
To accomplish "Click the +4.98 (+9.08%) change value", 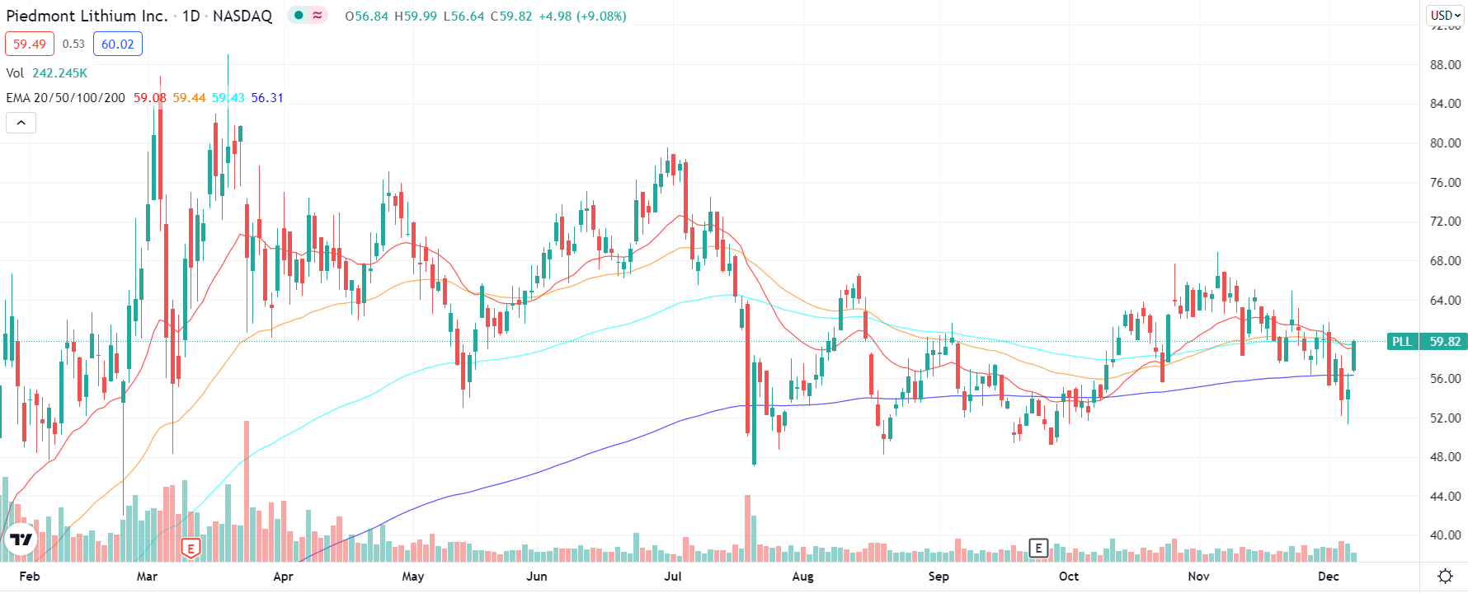I will [582, 16].
